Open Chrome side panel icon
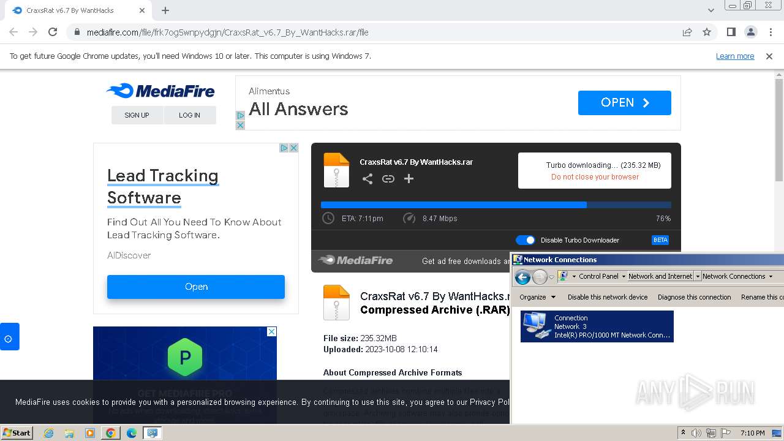784x441 pixels. [x=731, y=32]
